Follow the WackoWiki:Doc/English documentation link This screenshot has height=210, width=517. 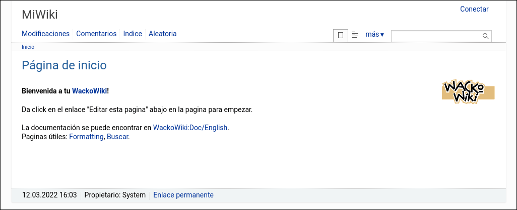190,128
